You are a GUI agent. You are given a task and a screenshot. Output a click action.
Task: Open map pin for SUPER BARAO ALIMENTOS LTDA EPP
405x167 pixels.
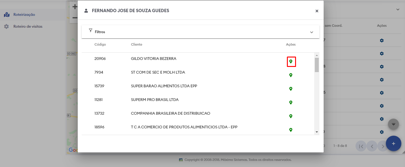291,89
